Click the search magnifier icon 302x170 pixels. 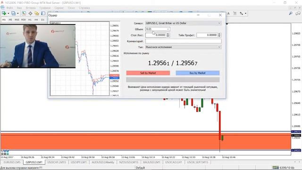click(291, 13)
